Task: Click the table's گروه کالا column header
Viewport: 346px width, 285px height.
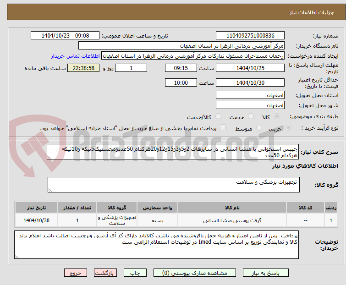Action: point(117,208)
